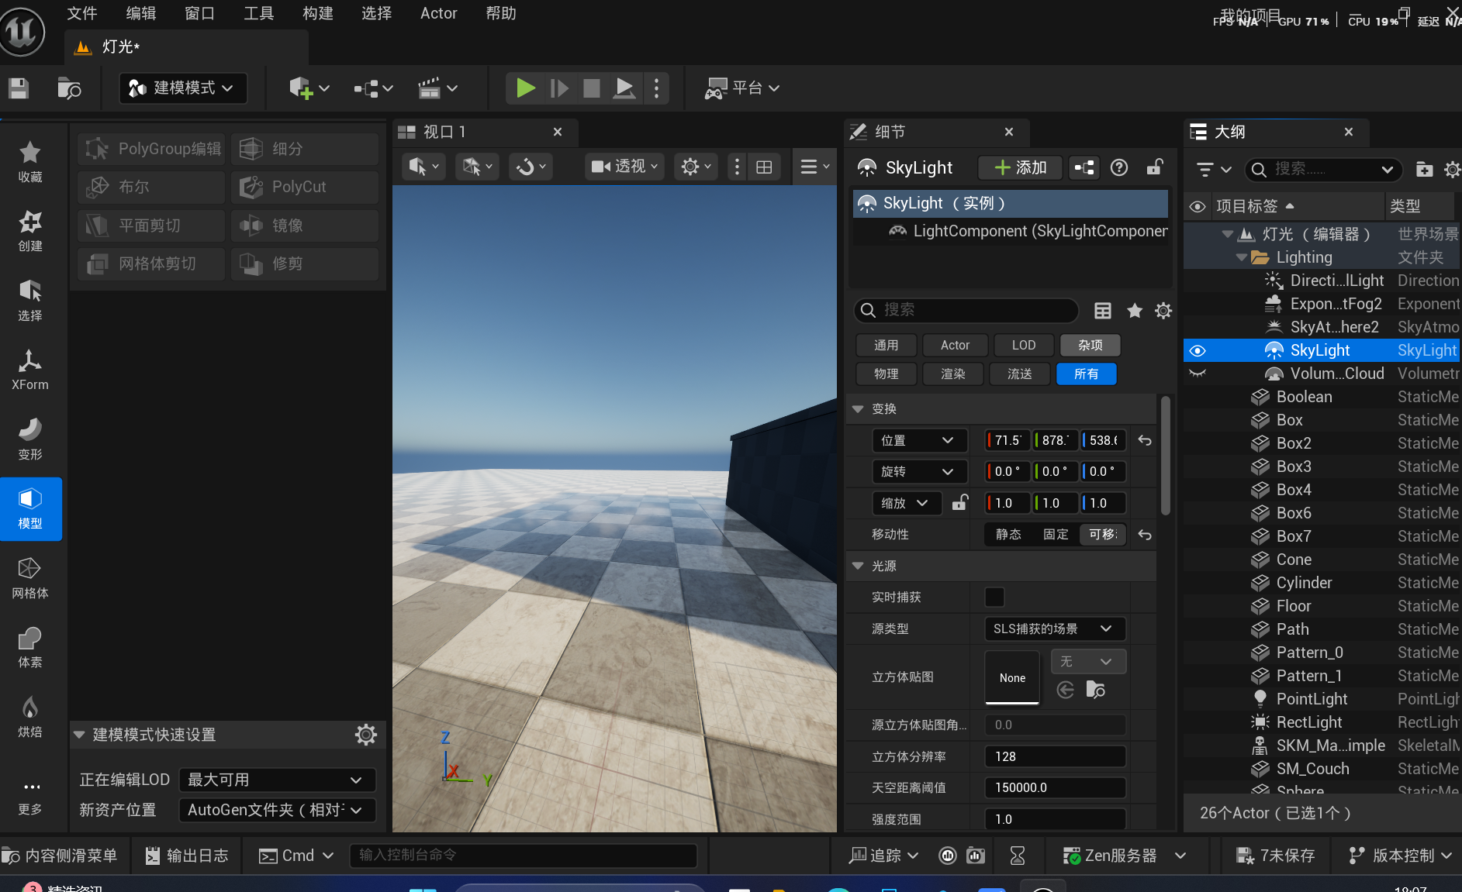Open the 源类型 dropdown in Details

[x=1054, y=629]
